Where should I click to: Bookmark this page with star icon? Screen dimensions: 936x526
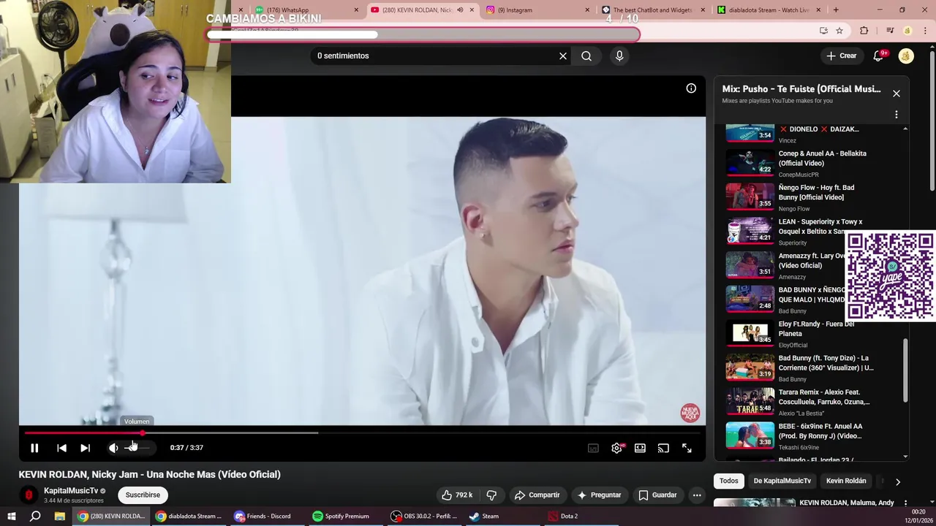point(839,31)
